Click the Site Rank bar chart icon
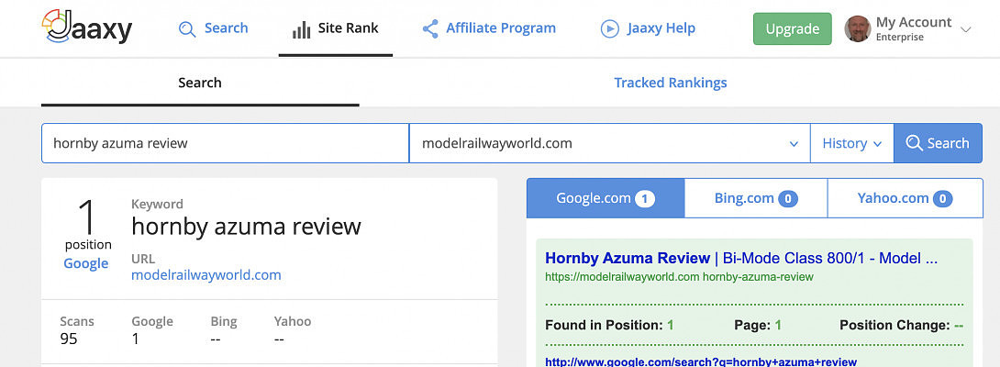 (301, 29)
